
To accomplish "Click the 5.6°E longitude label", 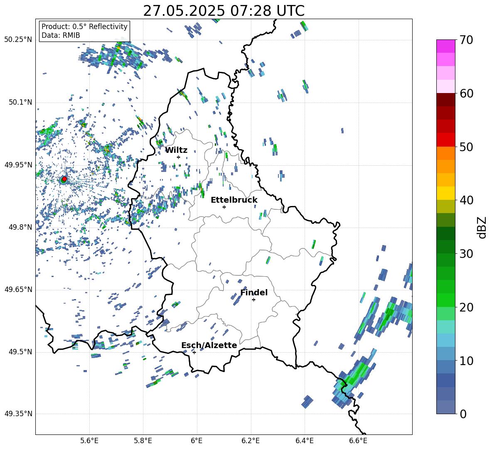I will point(89,441).
